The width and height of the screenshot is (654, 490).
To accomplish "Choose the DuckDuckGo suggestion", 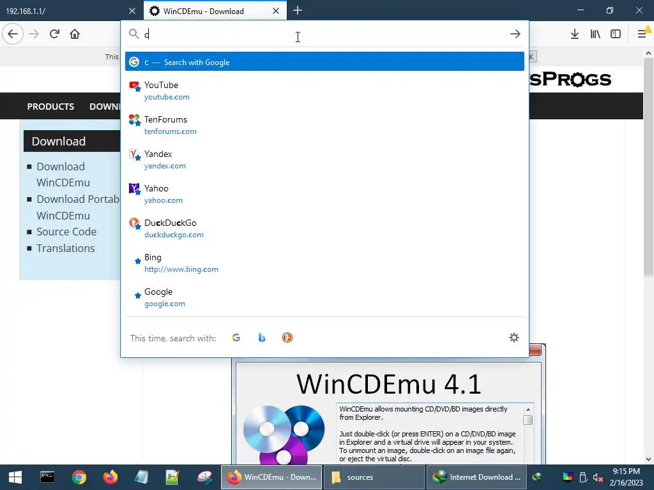I will (324, 228).
